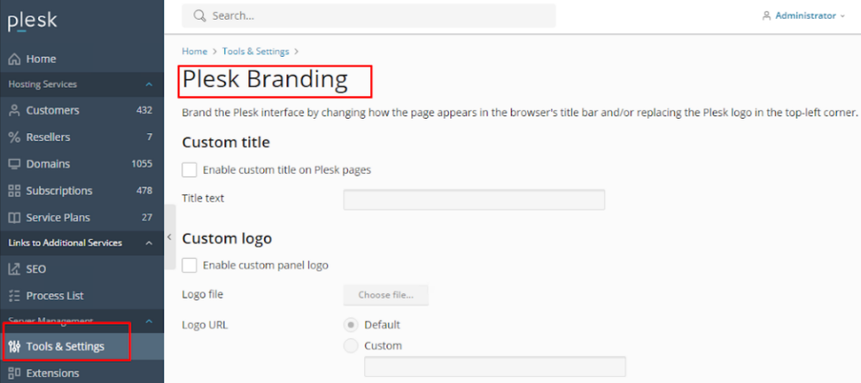Open Process List in the sidebar
This screenshot has width=861, height=383.
(x=82, y=296)
